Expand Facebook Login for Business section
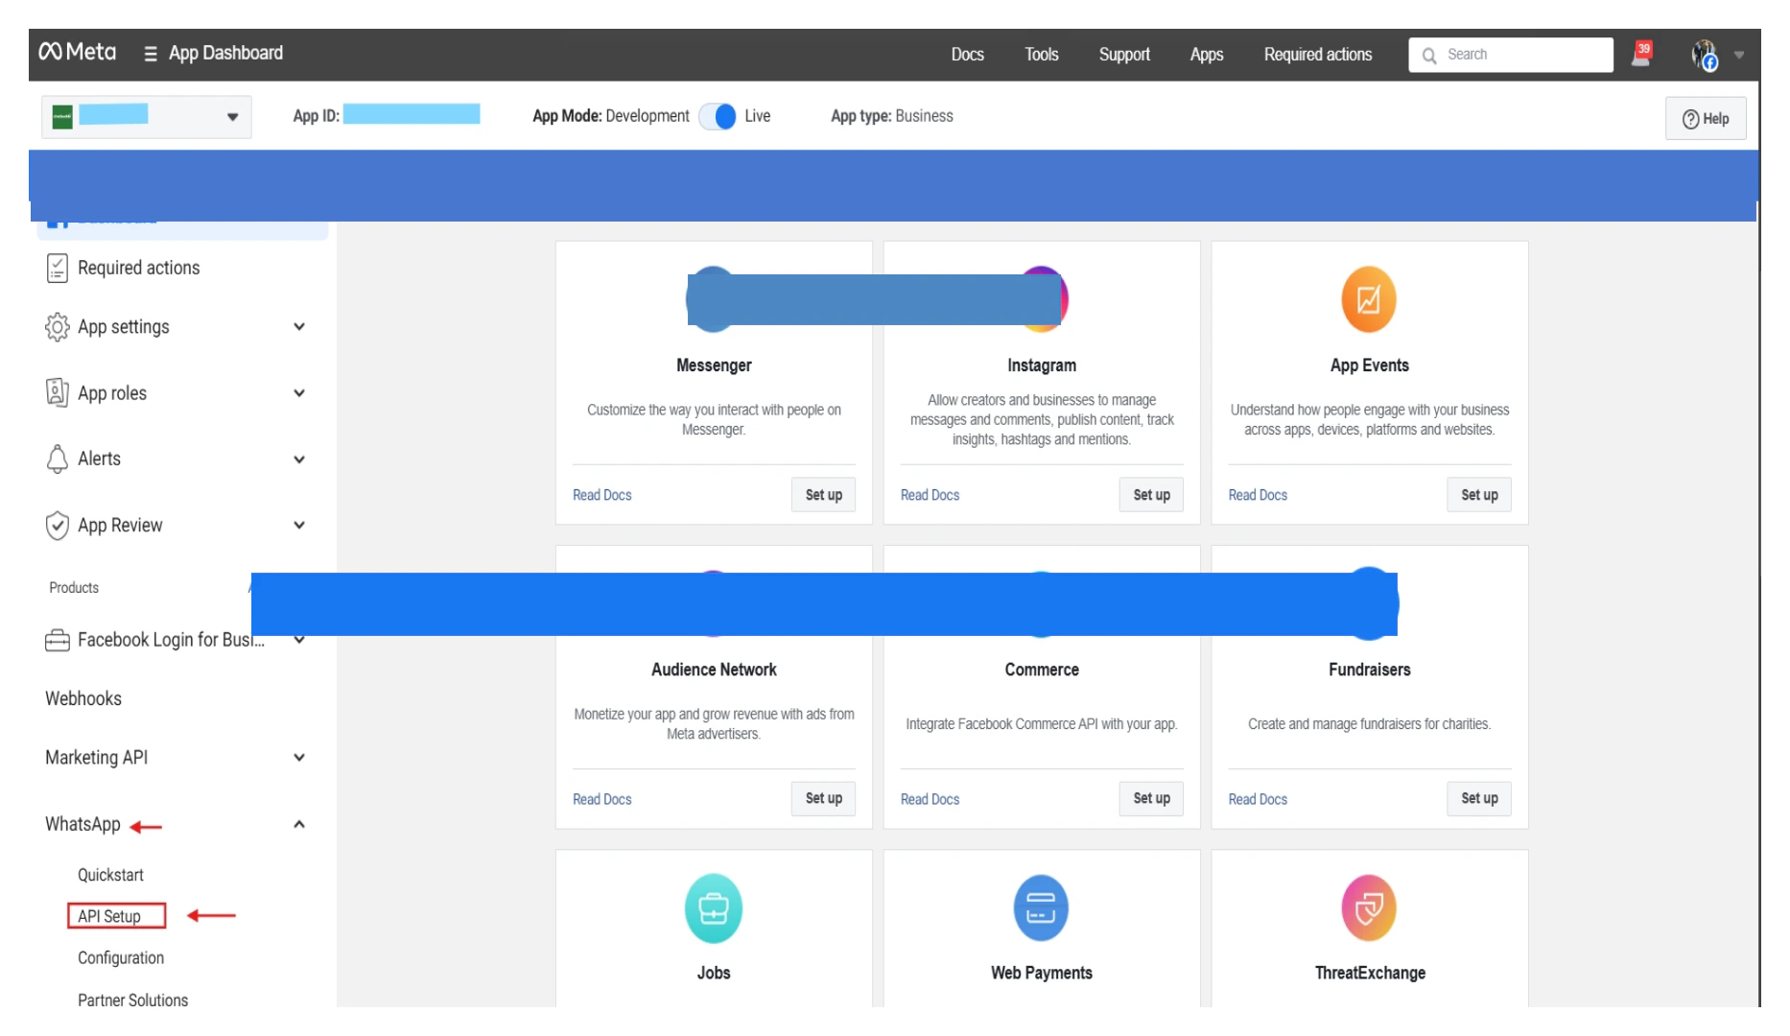 [x=299, y=640]
